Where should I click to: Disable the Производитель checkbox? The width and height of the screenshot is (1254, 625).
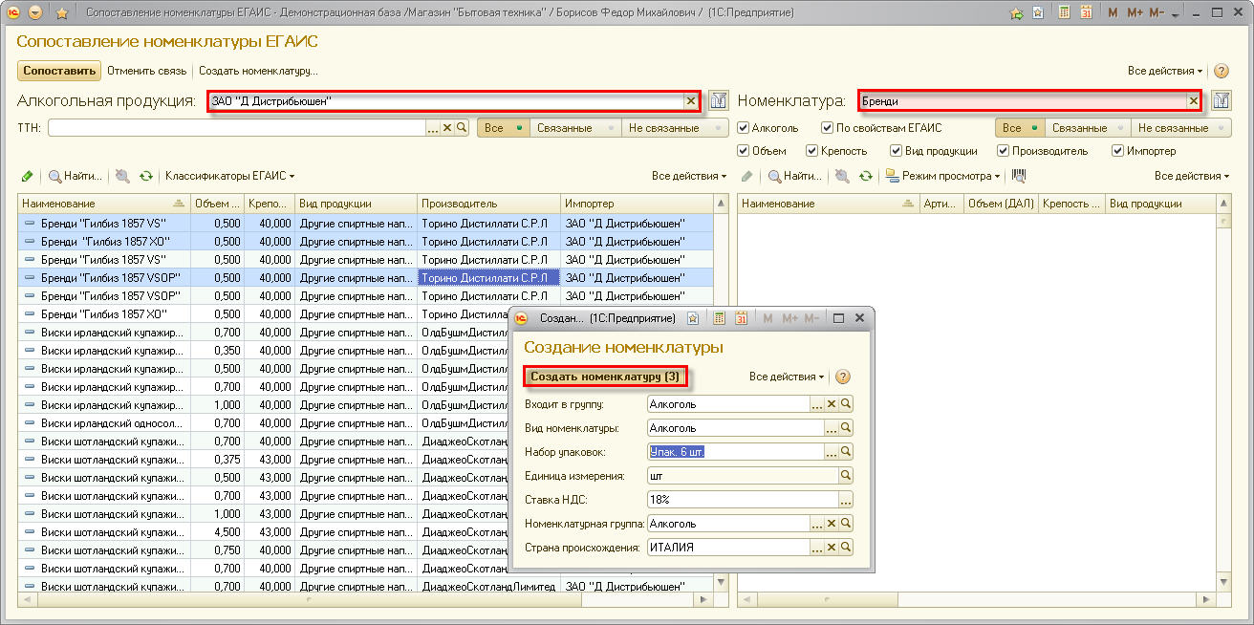coord(1003,151)
